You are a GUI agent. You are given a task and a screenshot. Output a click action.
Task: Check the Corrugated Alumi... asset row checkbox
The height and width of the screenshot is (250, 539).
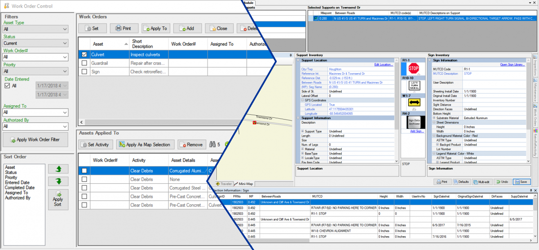pos(84,171)
